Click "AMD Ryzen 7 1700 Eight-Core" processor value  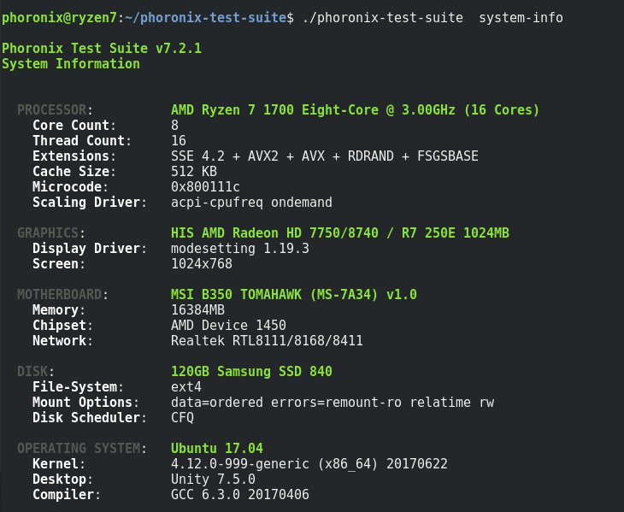(x=274, y=109)
